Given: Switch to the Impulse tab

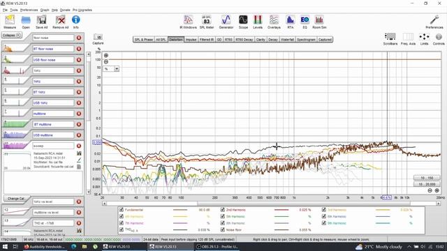Looking at the screenshot, I should pos(191,40).
